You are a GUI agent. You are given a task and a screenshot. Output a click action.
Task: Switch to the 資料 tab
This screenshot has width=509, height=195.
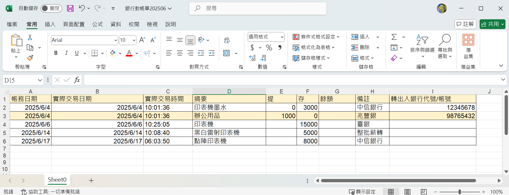pos(116,24)
